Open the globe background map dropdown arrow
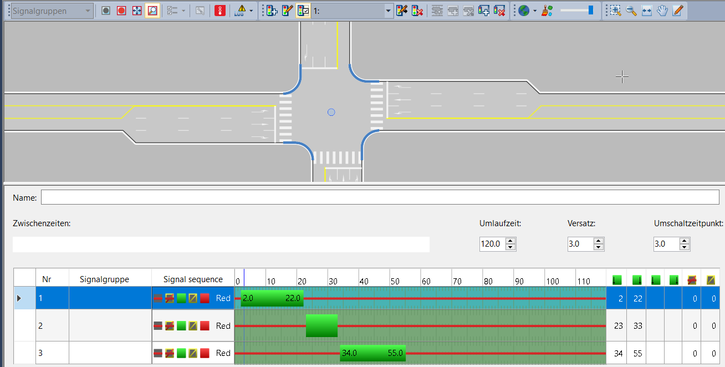The width and height of the screenshot is (725, 367). (535, 11)
